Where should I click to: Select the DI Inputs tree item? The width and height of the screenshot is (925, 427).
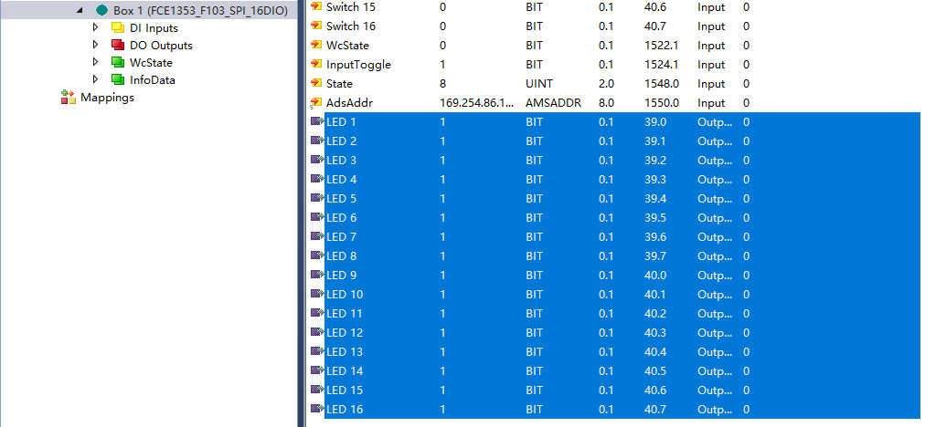[x=154, y=27]
